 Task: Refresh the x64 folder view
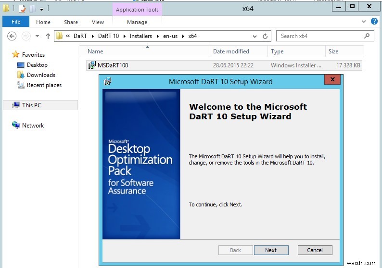(x=265, y=36)
